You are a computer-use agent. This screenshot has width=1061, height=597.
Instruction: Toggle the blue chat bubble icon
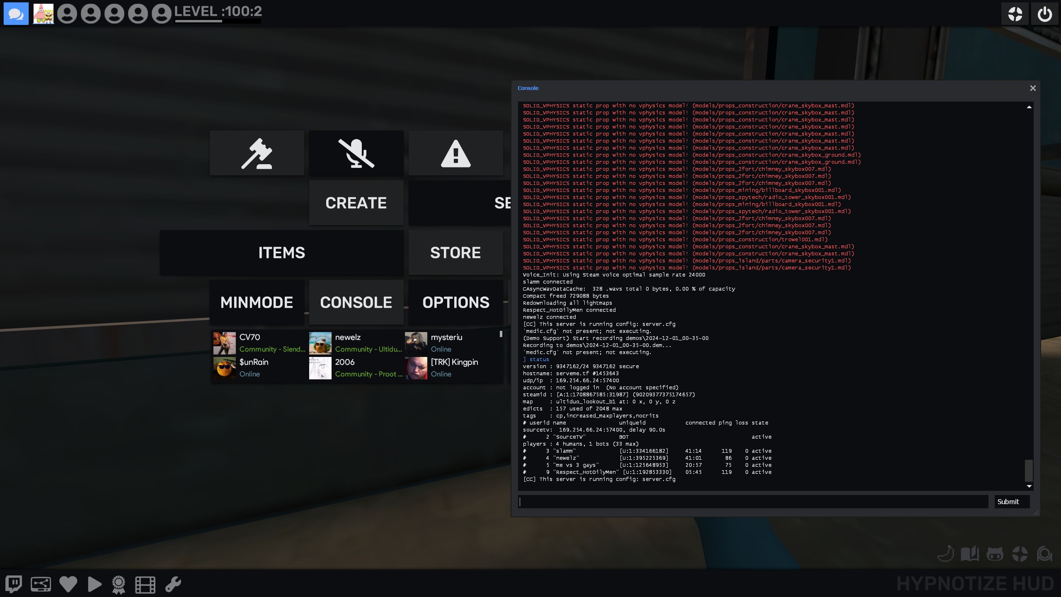[16, 14]
